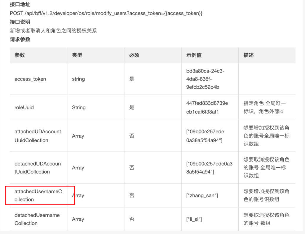This screenshot has width=305, height=234.
Task: Click the ["li_si"] example value
Action: point(194,219)
